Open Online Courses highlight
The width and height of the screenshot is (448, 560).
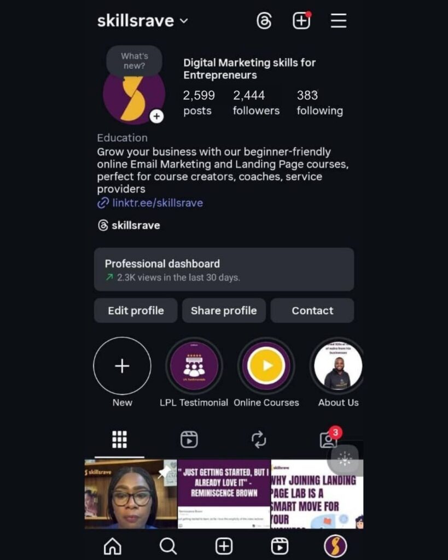266,366
